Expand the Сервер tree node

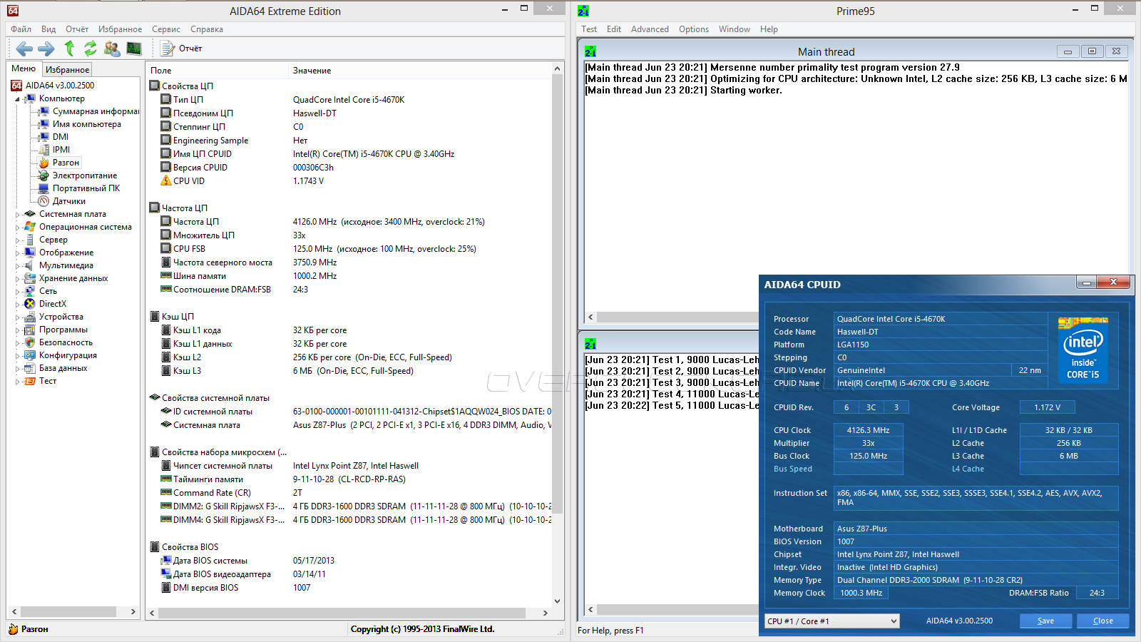[x=17, y=240]
